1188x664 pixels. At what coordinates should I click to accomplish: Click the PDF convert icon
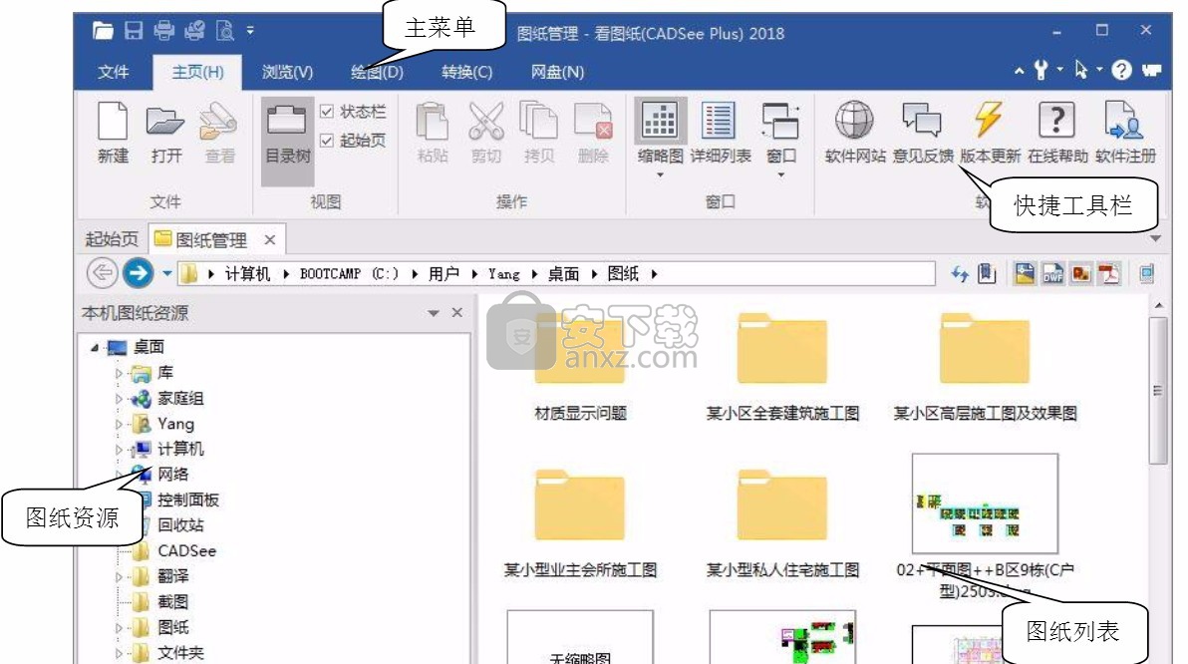click(x=1109, y=273)
